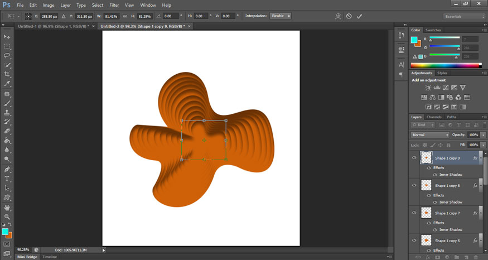Switch to the Channels tab
This screenshot has width=488, height=260.
pyautogui.click(x=434, y=117)
